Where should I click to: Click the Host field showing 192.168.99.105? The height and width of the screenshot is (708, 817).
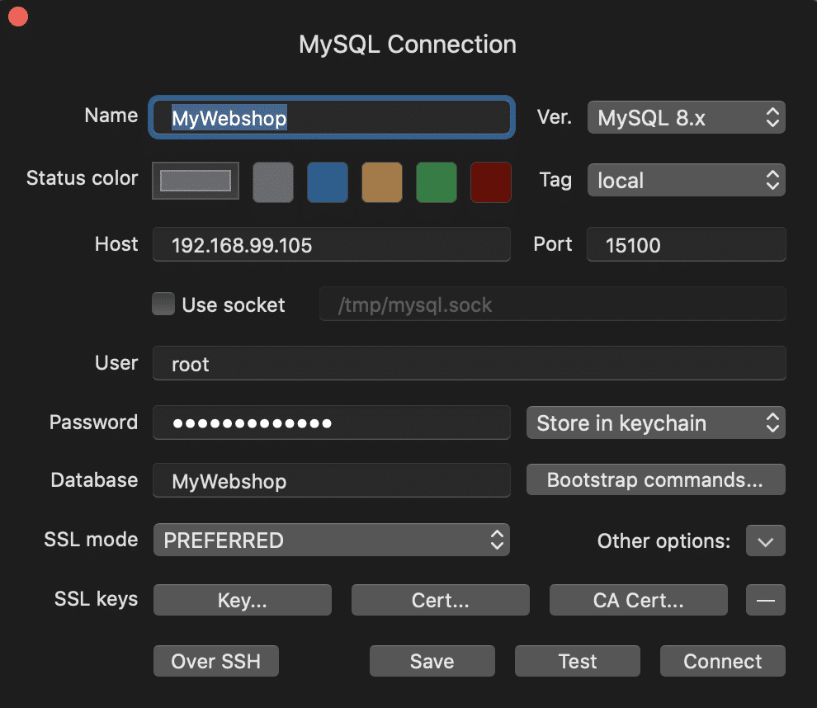(x=331, y=244)
